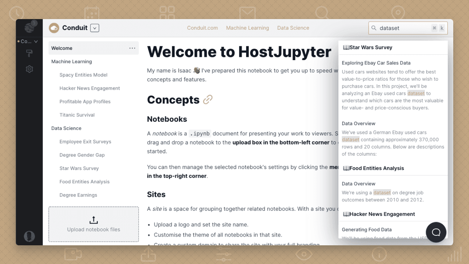
Task: Open Titanic Survival notebook
Action: point(77,115)
